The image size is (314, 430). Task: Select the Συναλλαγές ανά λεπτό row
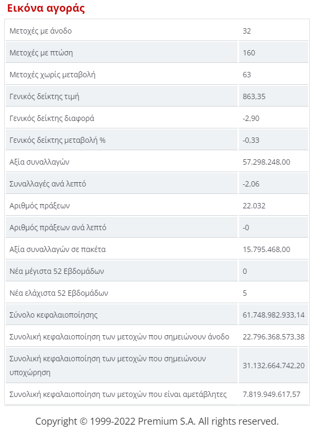(x=157, y=184)
